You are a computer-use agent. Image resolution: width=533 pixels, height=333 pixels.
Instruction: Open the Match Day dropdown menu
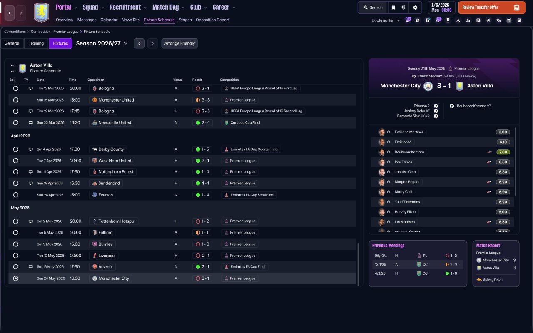[x=169, y=7]
